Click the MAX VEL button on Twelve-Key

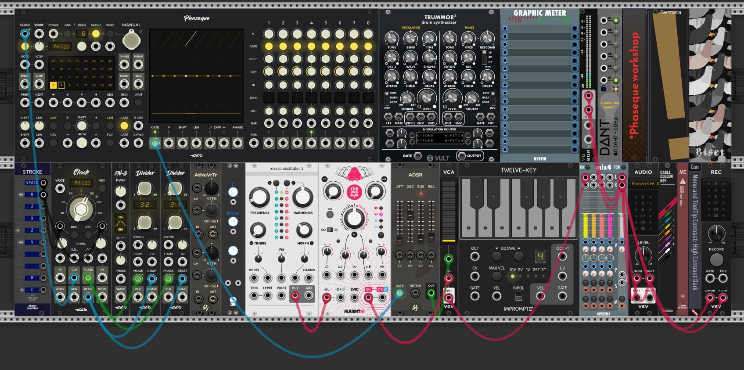point(496,276)
